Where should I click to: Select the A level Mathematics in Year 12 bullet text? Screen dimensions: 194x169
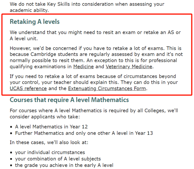51,127
